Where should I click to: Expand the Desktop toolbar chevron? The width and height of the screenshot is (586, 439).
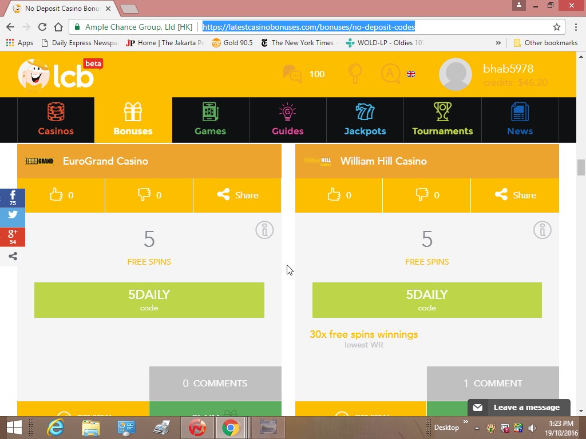pos(466,422)
